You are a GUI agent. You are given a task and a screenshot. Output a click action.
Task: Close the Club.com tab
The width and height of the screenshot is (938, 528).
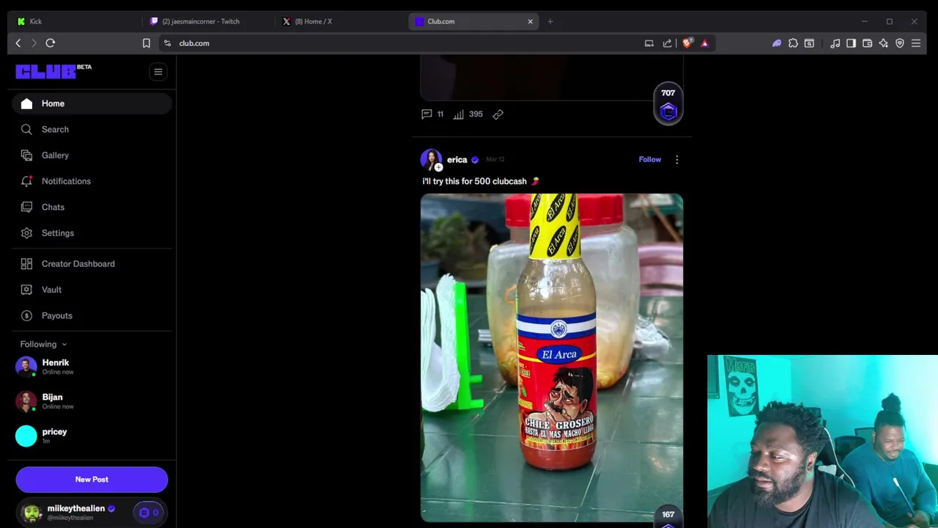(x=530, y=21)
